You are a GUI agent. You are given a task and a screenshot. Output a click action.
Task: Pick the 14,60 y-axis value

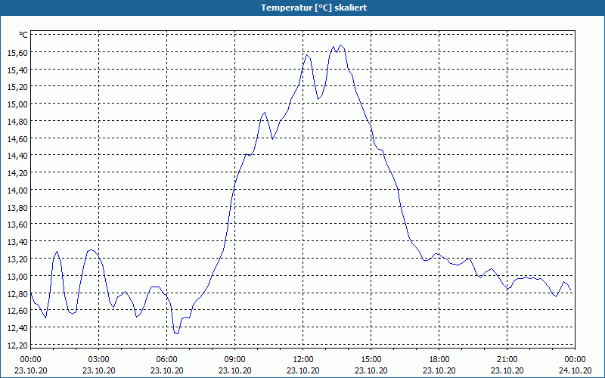click(17, 138)
